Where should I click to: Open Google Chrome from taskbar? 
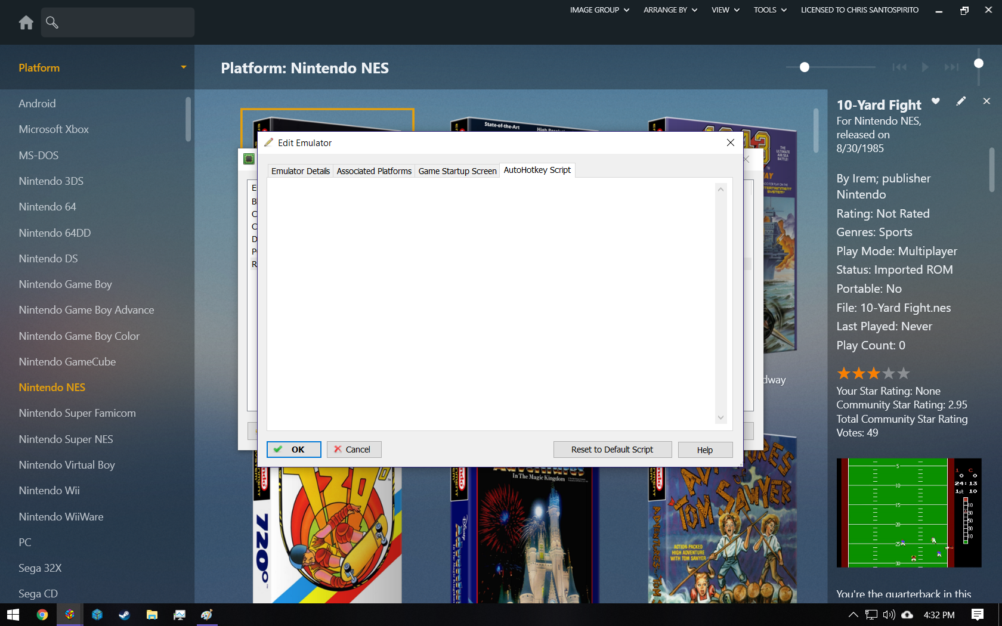[42, 615]
